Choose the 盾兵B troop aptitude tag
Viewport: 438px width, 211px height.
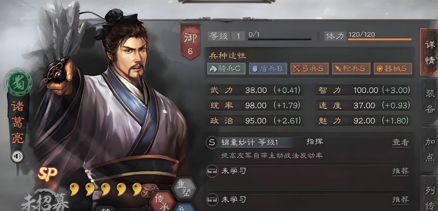[x=268, y=69]
